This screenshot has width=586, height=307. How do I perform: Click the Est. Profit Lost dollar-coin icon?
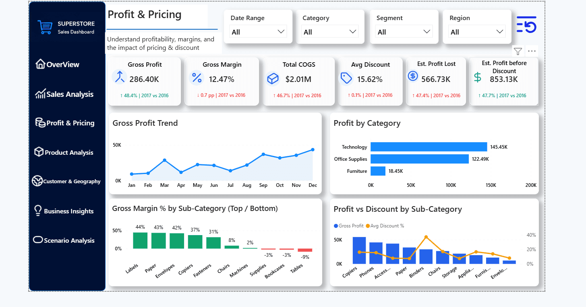point(413,76)
